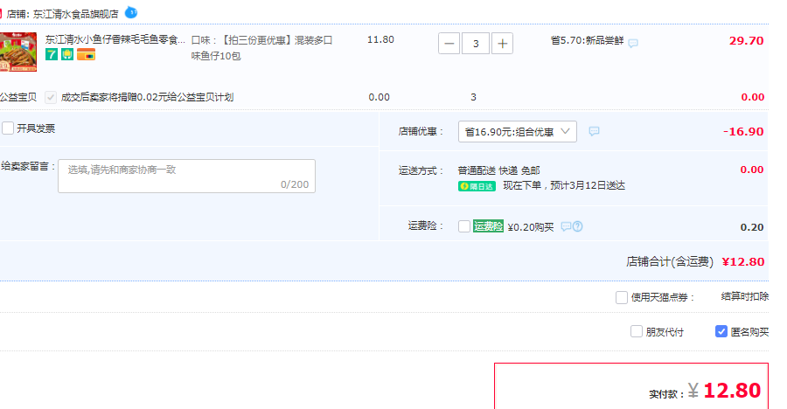Viewport: 787px width, 409px height.
Task: Click the item subtotal 29.70
Action: 747,41
